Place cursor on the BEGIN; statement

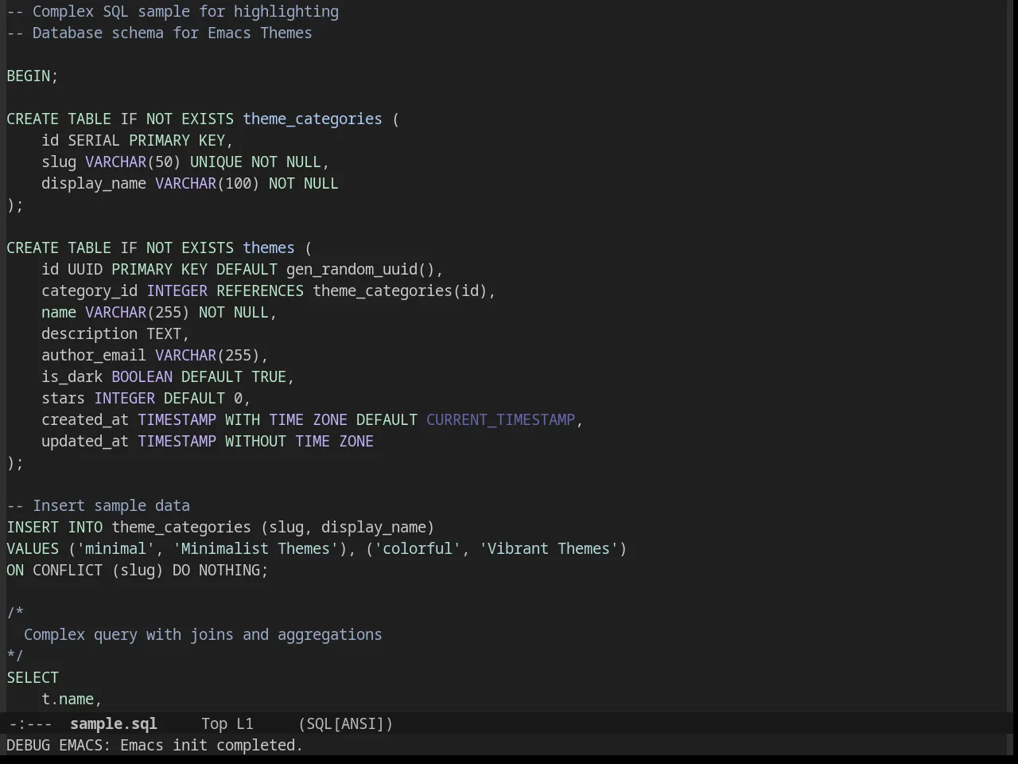click(x=33, y=76)
